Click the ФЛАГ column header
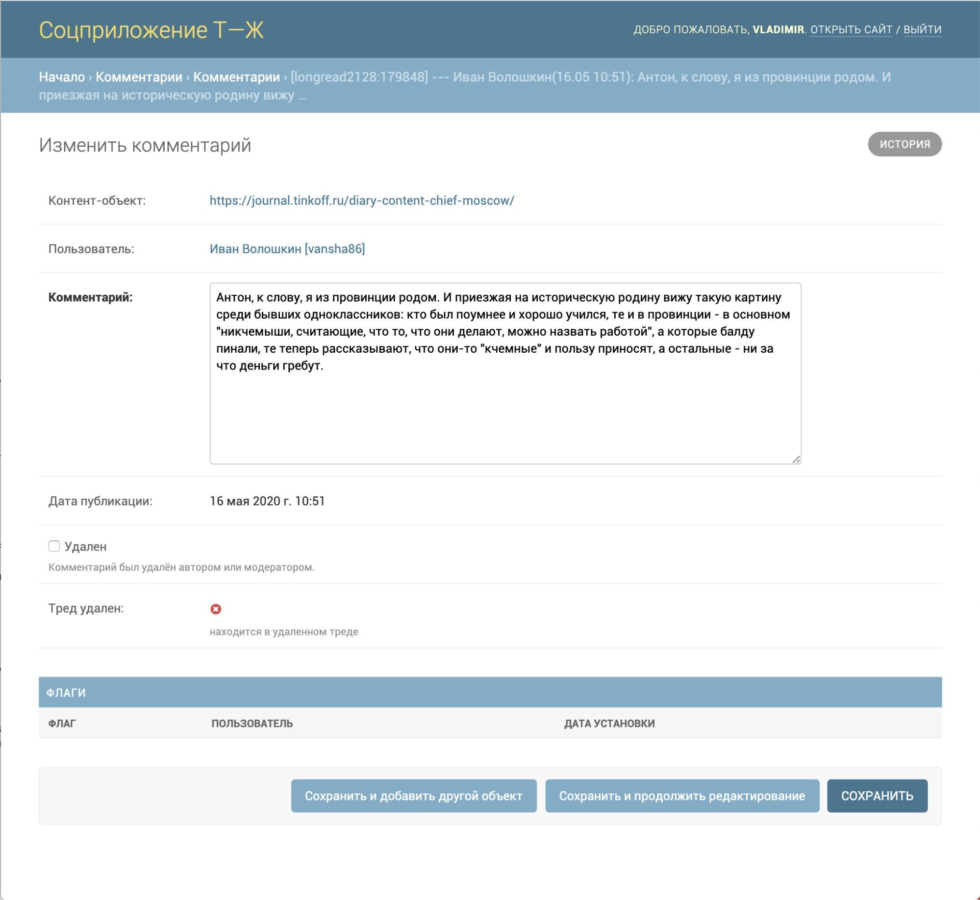Image resolution: width=980 pixels, height=900 pixels. click(62, 724)
